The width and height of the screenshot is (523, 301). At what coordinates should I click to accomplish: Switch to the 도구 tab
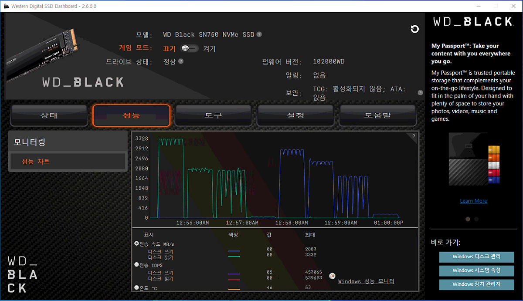[214, 115]
